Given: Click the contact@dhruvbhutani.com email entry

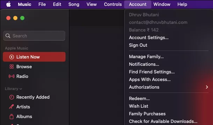Looking at the screenshot, I should (x=158, y=22).
